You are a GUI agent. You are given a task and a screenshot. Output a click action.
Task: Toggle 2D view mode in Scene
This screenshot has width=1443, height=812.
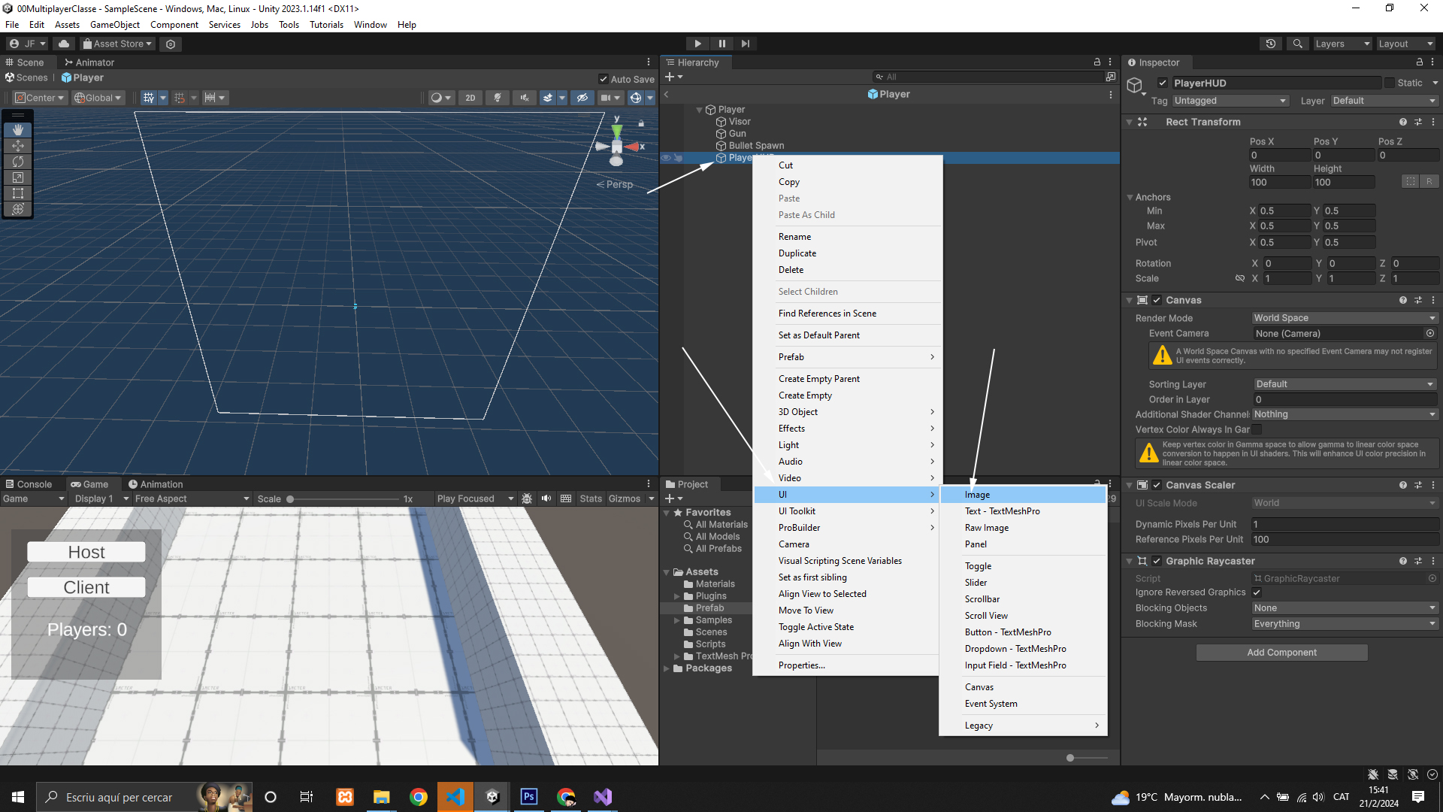[470, 98]
